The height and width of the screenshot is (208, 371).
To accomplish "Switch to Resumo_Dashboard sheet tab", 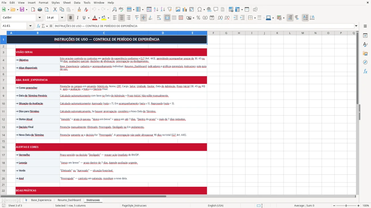I will click(69, 200).
